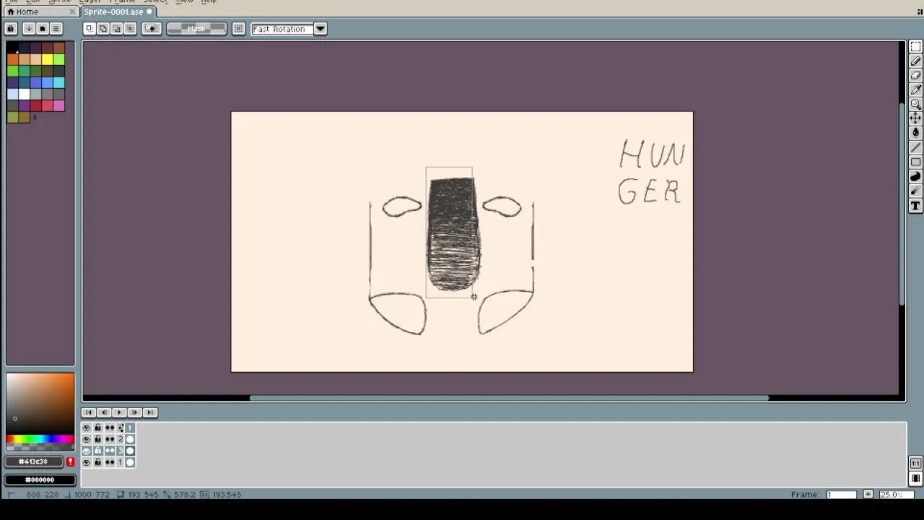924x520 pixels.
Task: Click foreground color #413c38 button
Action: 35,461
